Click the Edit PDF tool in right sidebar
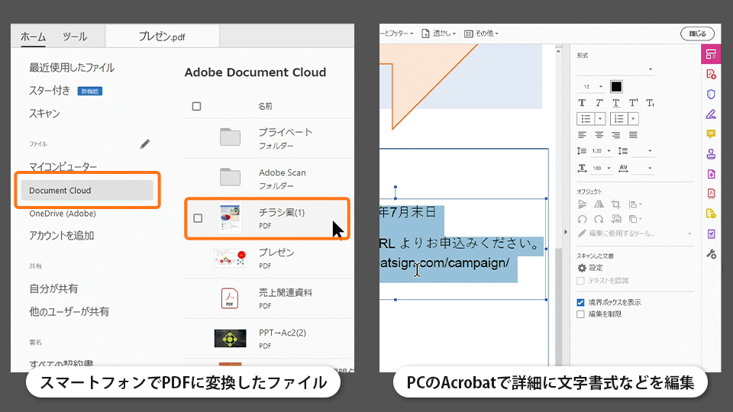The image size is (733, 412). 711,54
